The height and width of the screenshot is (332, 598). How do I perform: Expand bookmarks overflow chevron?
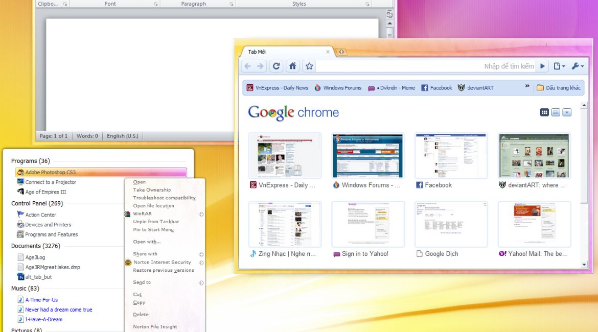pos(527,86)
